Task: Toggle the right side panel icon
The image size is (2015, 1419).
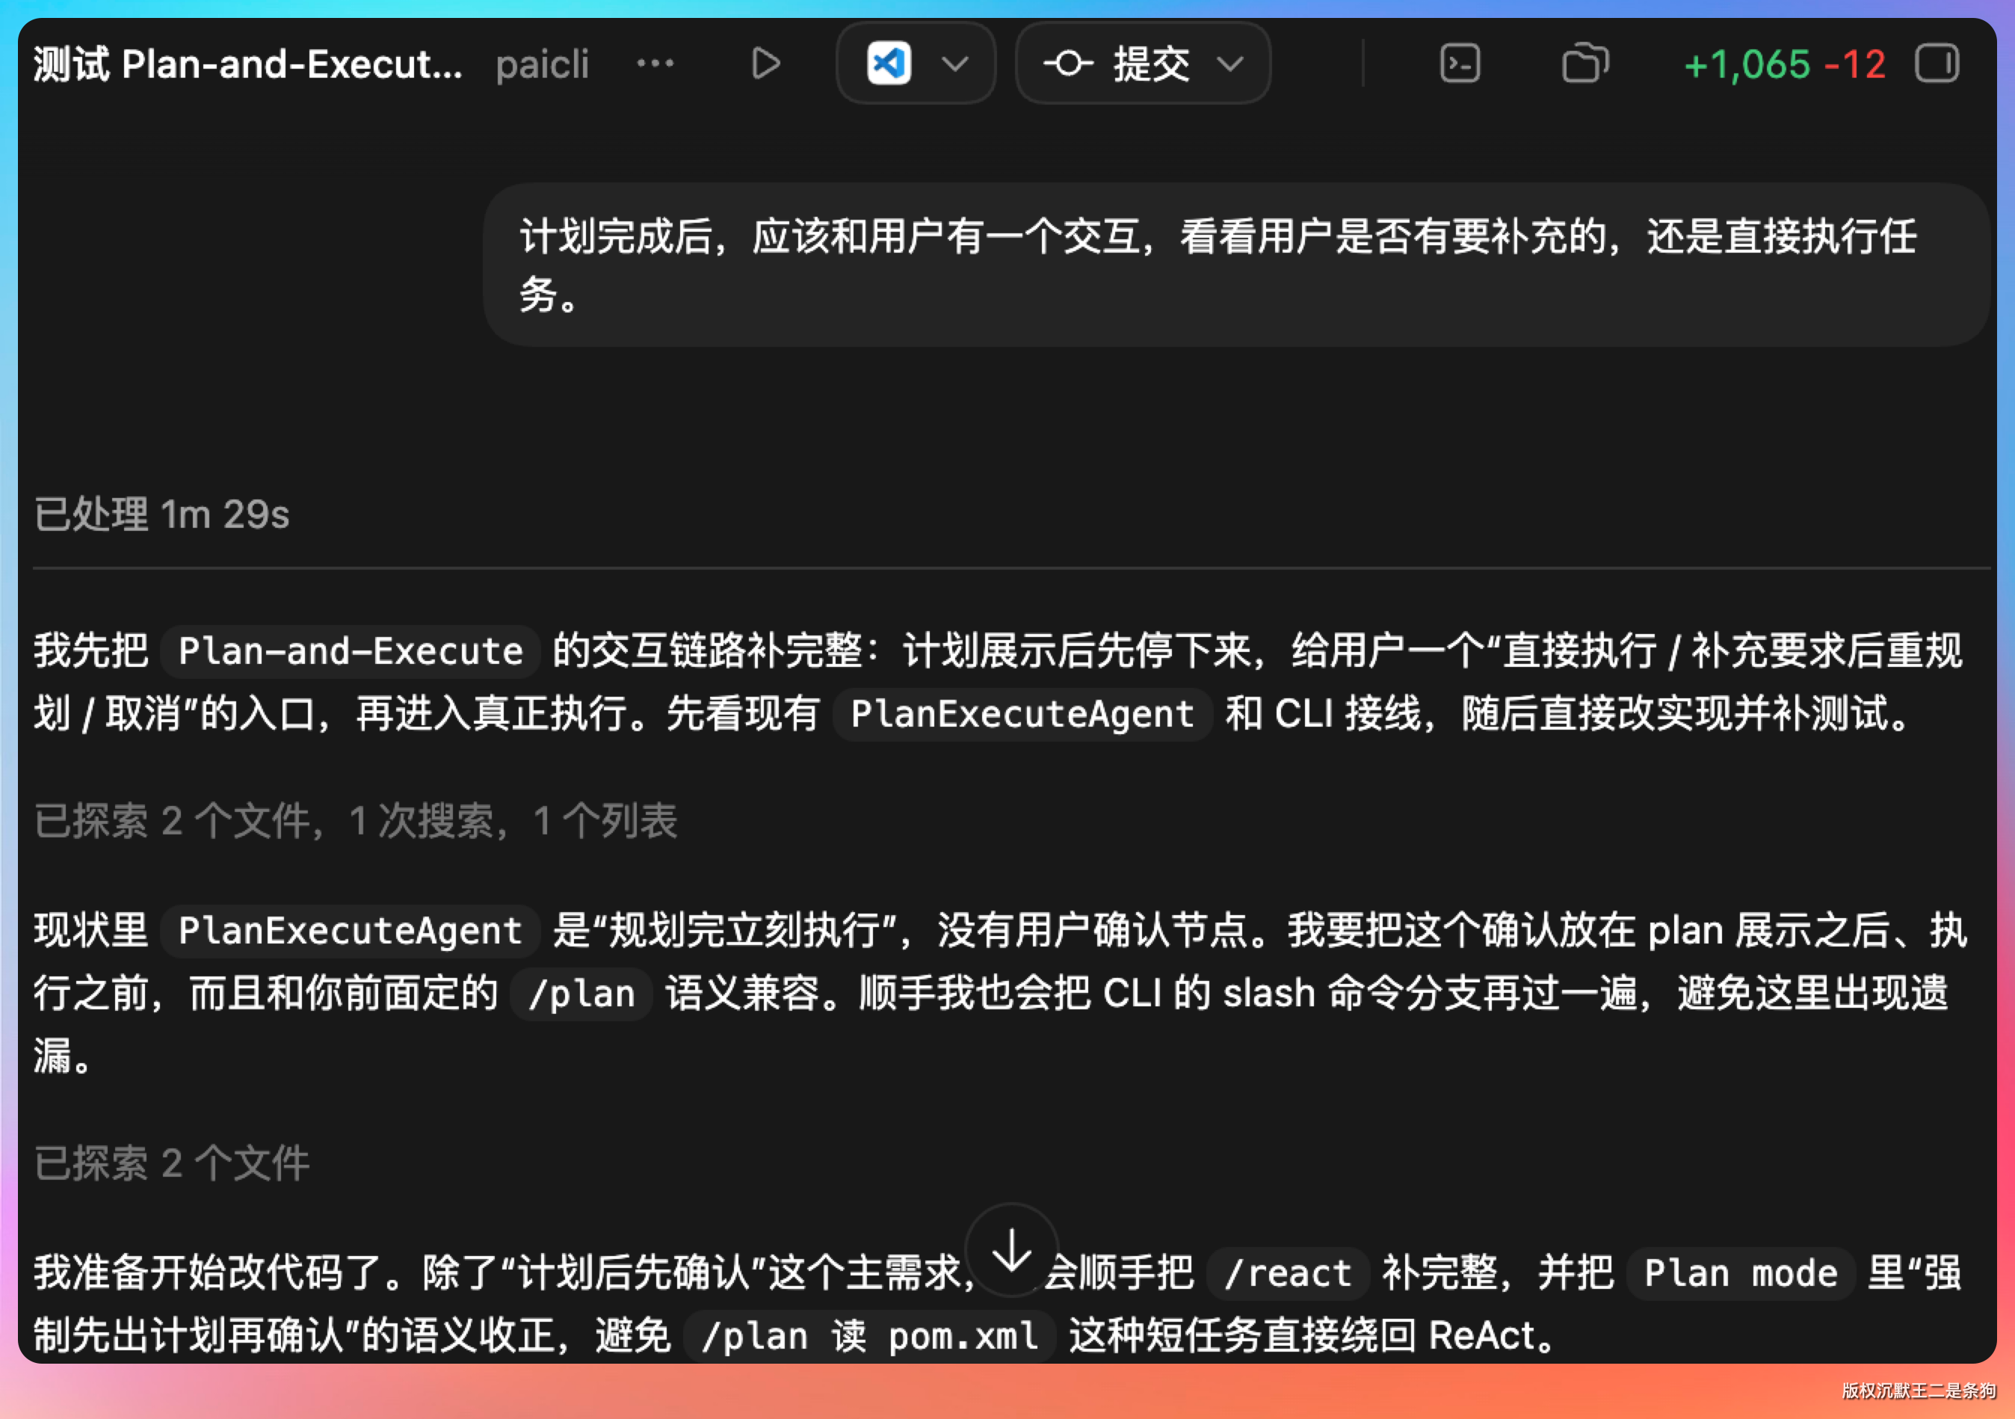Action: coord(1936,64)
